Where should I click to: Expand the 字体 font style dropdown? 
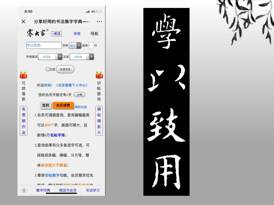[x=75, y=45]
